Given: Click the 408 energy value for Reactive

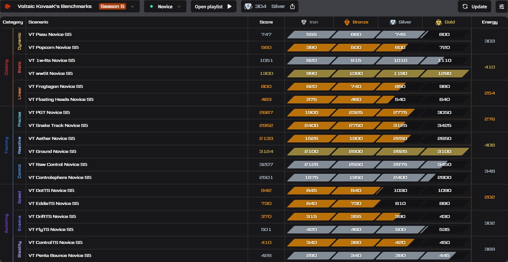Looking at the screenshot, I should click(489, 145).
